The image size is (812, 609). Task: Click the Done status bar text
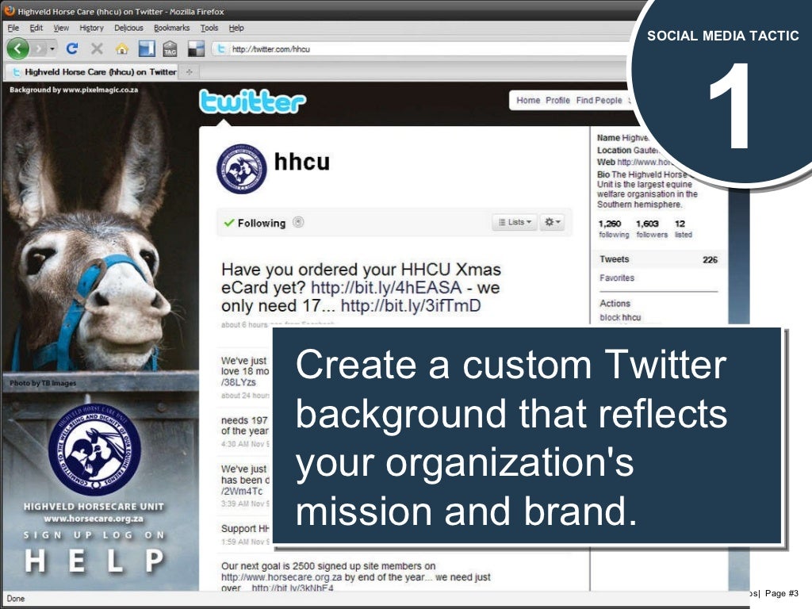pyautogui.click(x=16, y=599)
